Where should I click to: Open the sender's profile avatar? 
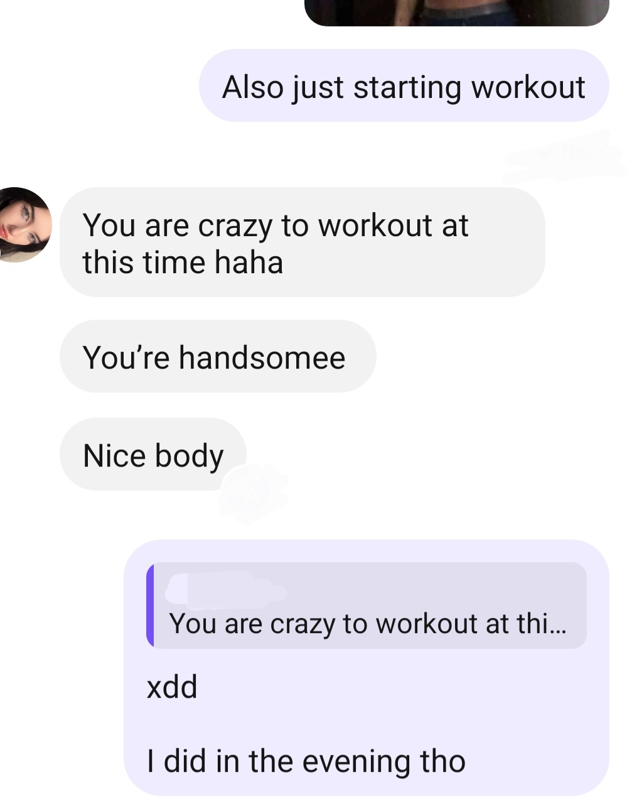point(24,224)
